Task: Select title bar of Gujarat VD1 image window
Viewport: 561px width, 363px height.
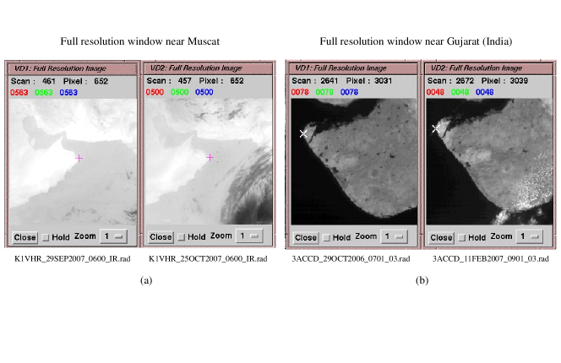Action: [x=353, y=68]
